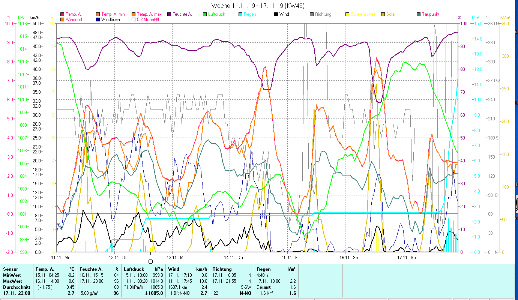Screen dimensions: 518x300
Task: Click the wind force '1 Bft N-NO'
Action: tap(180, 293)
